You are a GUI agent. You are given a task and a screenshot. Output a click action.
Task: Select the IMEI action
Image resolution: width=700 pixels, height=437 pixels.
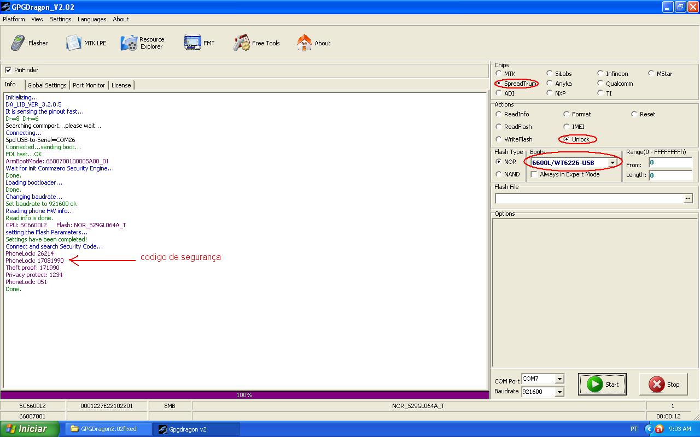(x=567, y=127)
